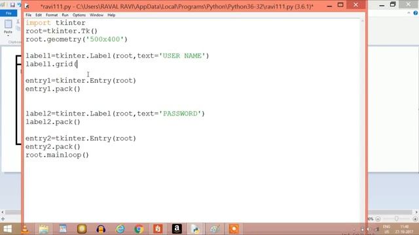
Task: Open the taskbar clock and date
Action: [x=405, y=229]
